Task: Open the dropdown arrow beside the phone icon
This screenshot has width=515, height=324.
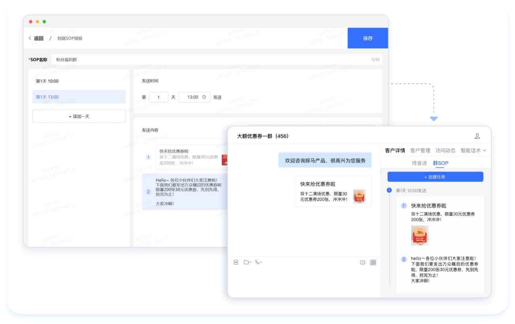Action: click(x=261, y=262)
